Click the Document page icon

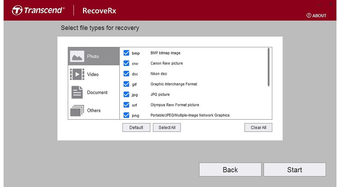(77, 92)
